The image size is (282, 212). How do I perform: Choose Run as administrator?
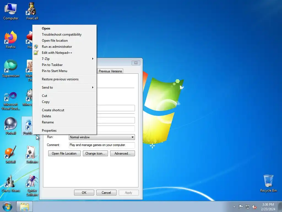click(x=64, y=46)
